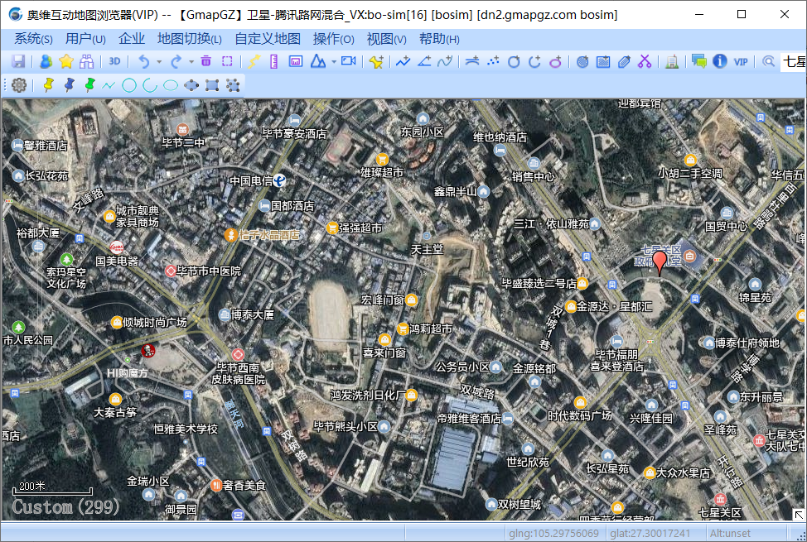This screenshot has height=542, width=807.
Task: Click the search input field
Action: (794, 62)
